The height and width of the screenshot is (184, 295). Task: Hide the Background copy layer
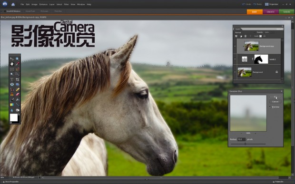[235, 46]
